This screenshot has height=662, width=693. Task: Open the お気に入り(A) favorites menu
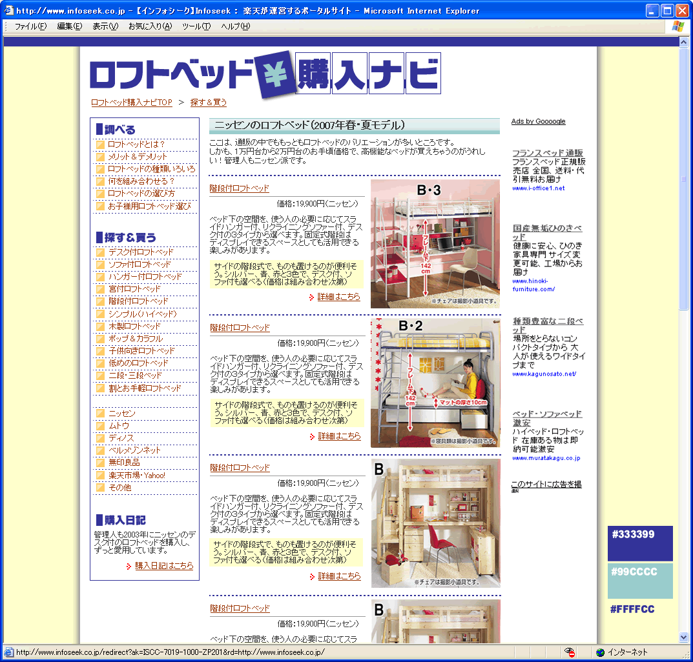point(150,26)
